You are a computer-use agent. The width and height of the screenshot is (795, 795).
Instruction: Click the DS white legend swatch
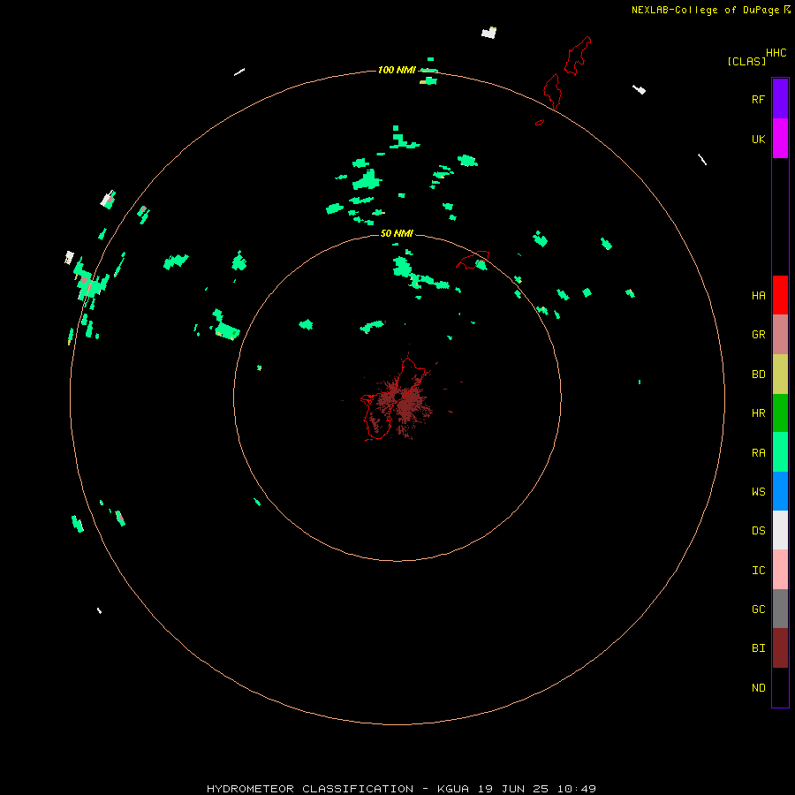[x=780, y=530]
